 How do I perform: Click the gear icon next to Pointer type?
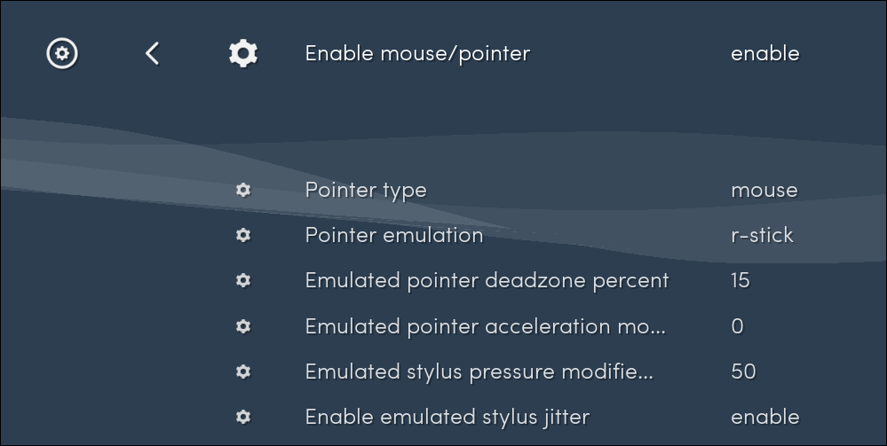pyautogui.click(x=243, y=190)
